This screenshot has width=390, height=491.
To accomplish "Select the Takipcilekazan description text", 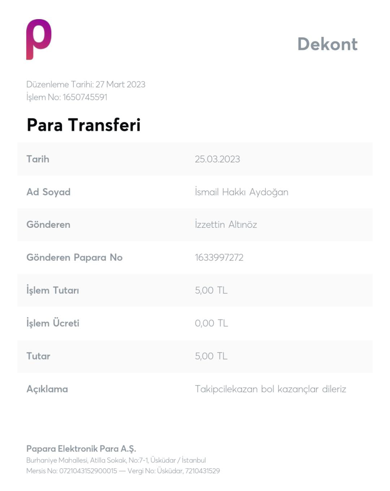I will click(270, 389).
